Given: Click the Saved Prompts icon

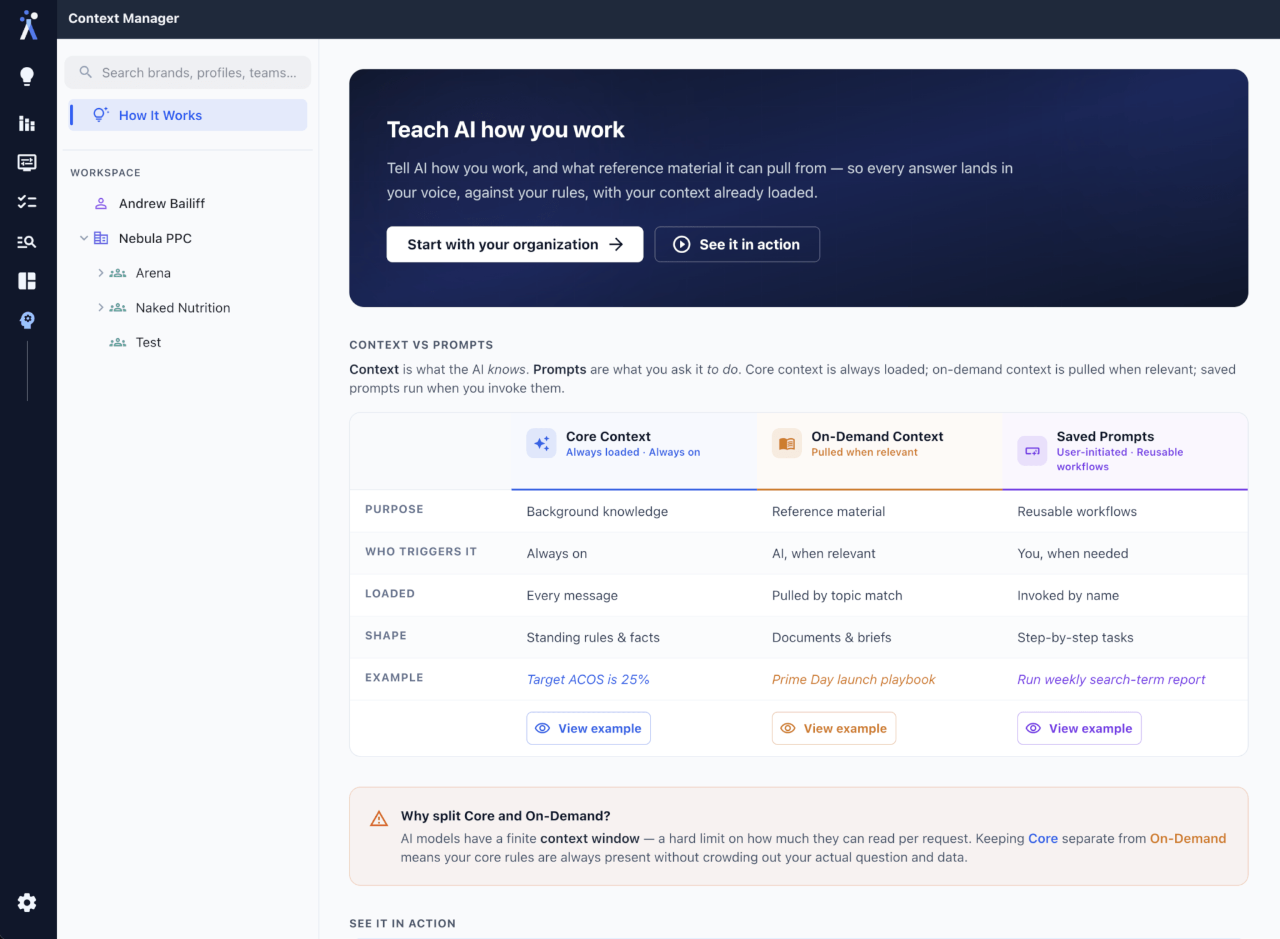Looking at the screenshot, I should coord(1032,451).
